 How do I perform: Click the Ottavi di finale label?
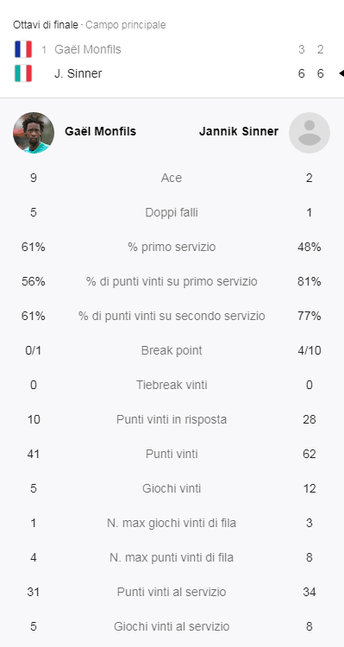[x=46, y=25]
